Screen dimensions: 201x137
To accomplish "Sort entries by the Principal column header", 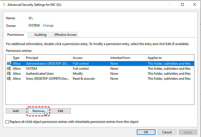I will coord(47,58).
